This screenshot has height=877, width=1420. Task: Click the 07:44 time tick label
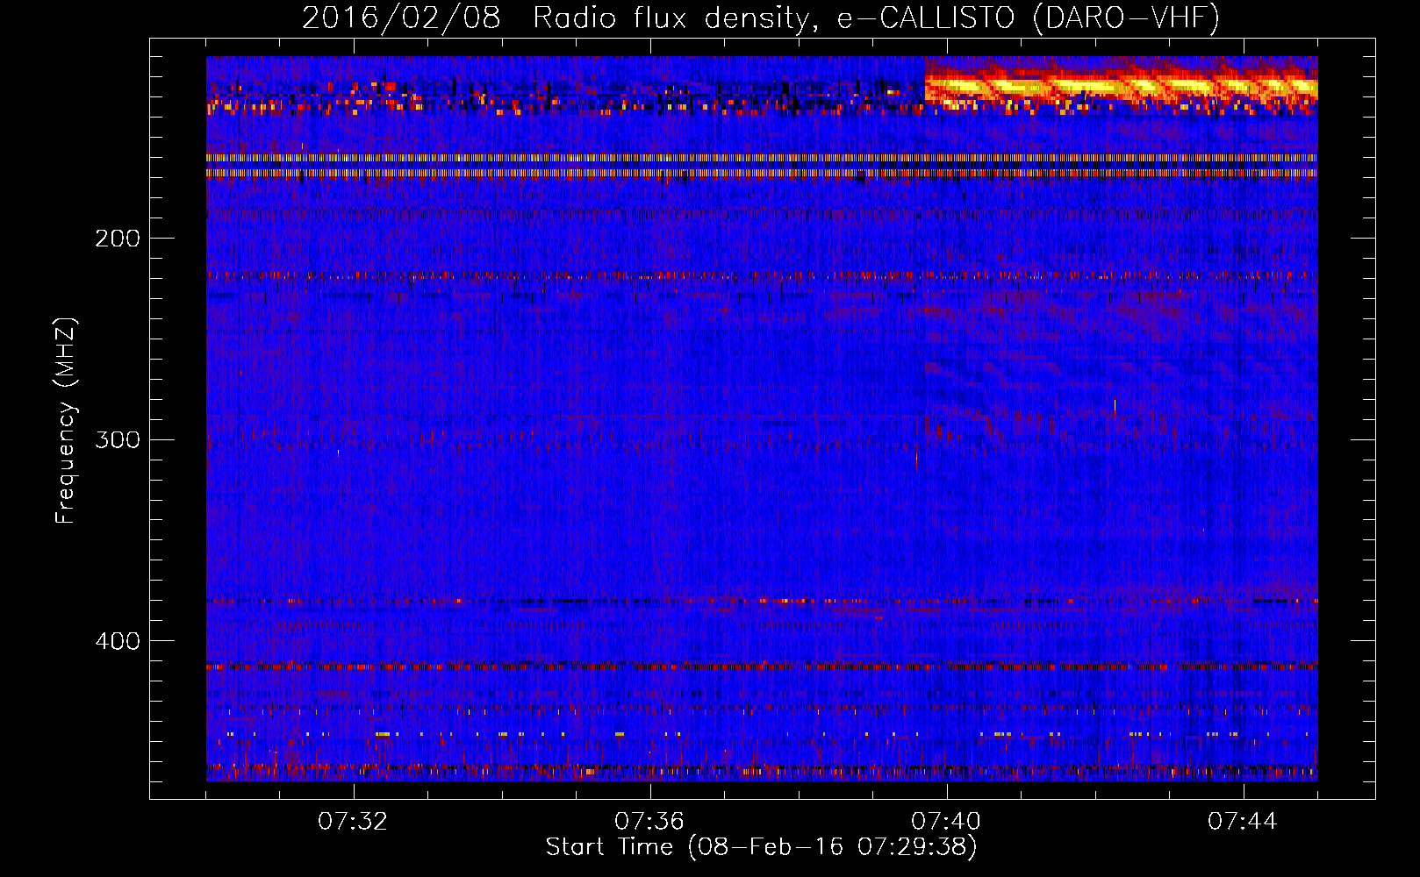coord(1243,822)
